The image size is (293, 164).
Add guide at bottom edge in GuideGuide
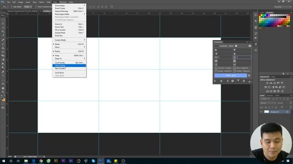(249, 81)
